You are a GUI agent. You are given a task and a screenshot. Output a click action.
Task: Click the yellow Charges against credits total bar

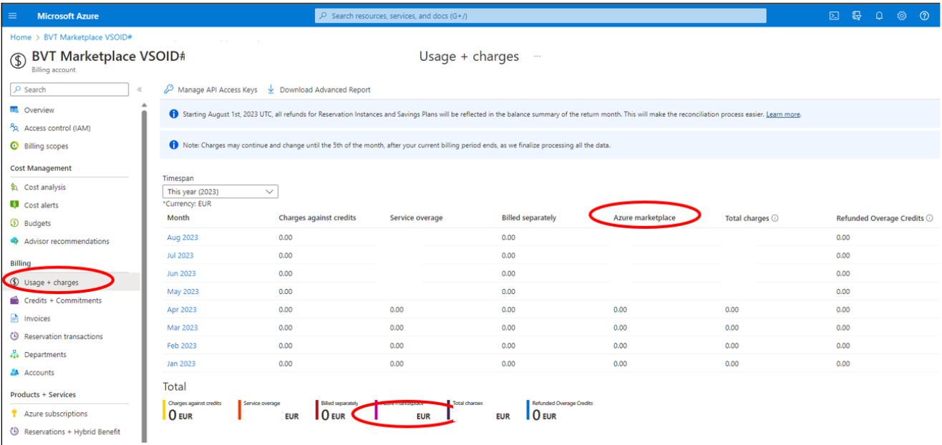(165, 411)
